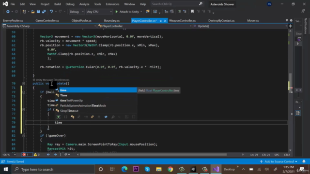Viewport: 310px width, 174px height.
Task: Open the Extensions menu
Action: [112, 4]
